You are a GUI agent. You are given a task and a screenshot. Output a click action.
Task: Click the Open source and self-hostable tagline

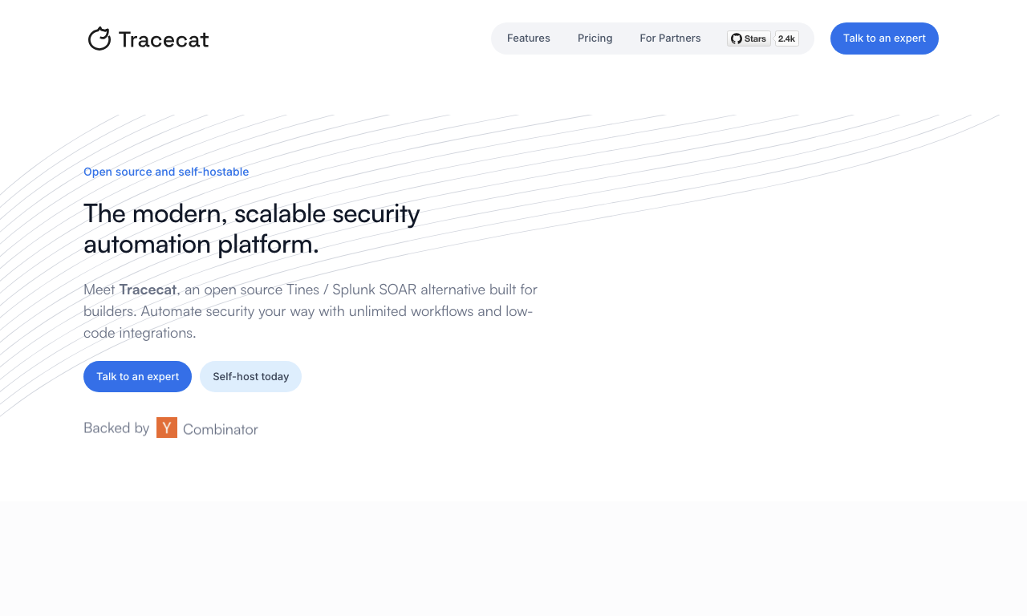[x=166, y=172]
